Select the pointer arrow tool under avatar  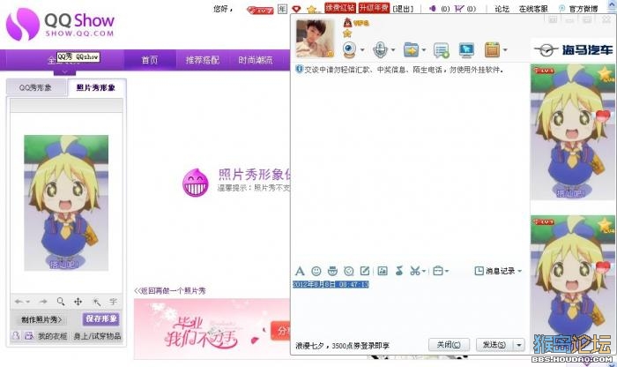(x=96, y=302)
